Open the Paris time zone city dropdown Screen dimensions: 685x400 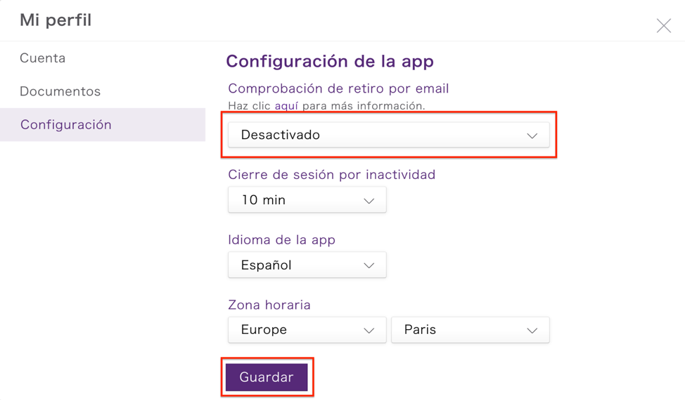click(x=470, y=330)
